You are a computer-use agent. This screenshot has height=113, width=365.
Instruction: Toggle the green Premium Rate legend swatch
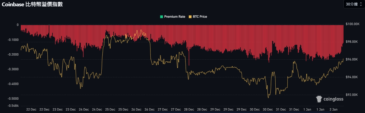pos(162,17)
